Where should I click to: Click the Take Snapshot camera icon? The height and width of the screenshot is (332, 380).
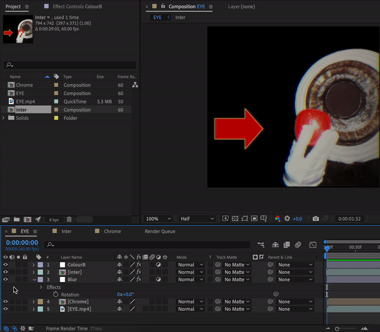click(315, 219)
